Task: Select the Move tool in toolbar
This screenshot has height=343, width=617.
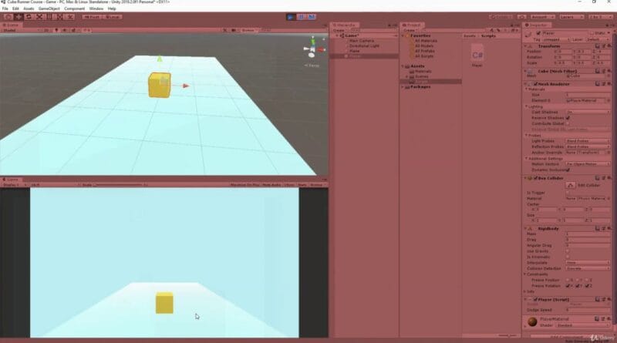Action: click(18, 16)
